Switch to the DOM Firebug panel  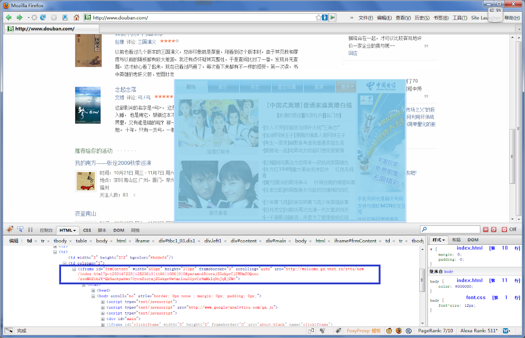point(118,230)
